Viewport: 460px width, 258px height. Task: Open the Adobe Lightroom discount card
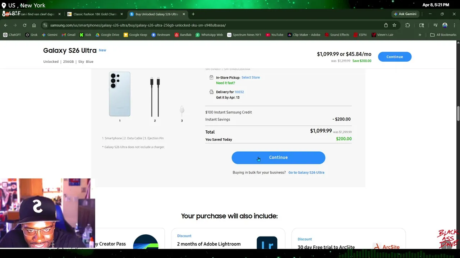[228, 239]
